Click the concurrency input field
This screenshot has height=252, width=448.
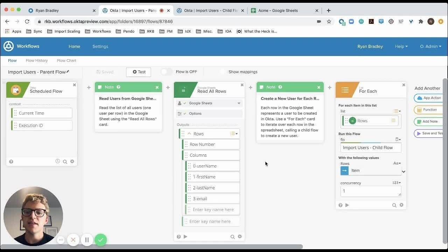click(371, 191)
